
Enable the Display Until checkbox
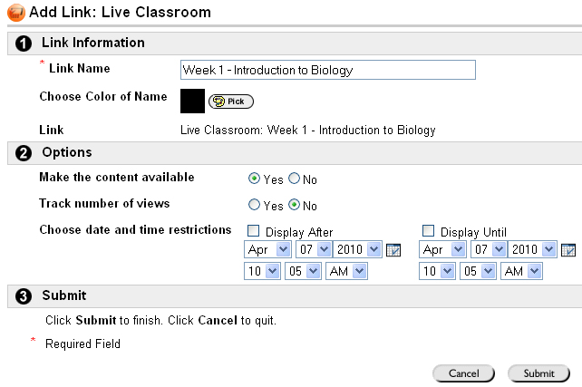point(429,231)
